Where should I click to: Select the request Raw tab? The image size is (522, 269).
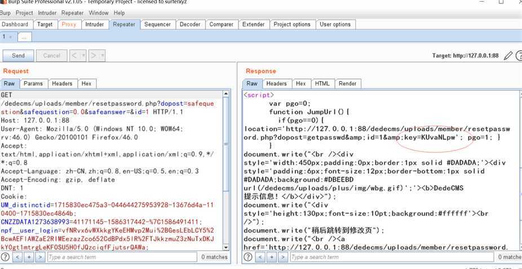(x=10, y=83)
